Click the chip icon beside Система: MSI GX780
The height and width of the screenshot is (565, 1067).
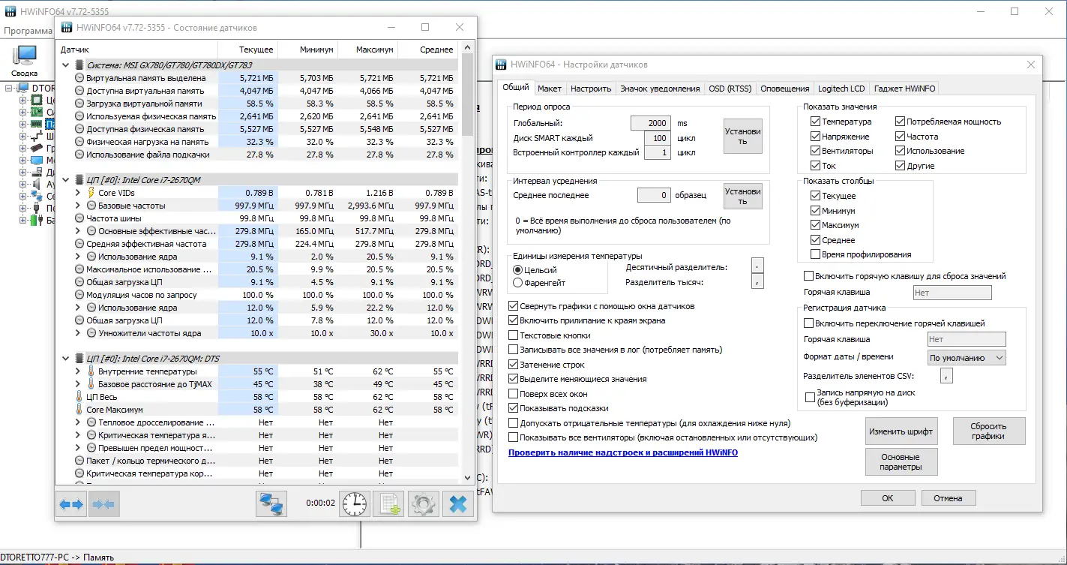(79, 65)
